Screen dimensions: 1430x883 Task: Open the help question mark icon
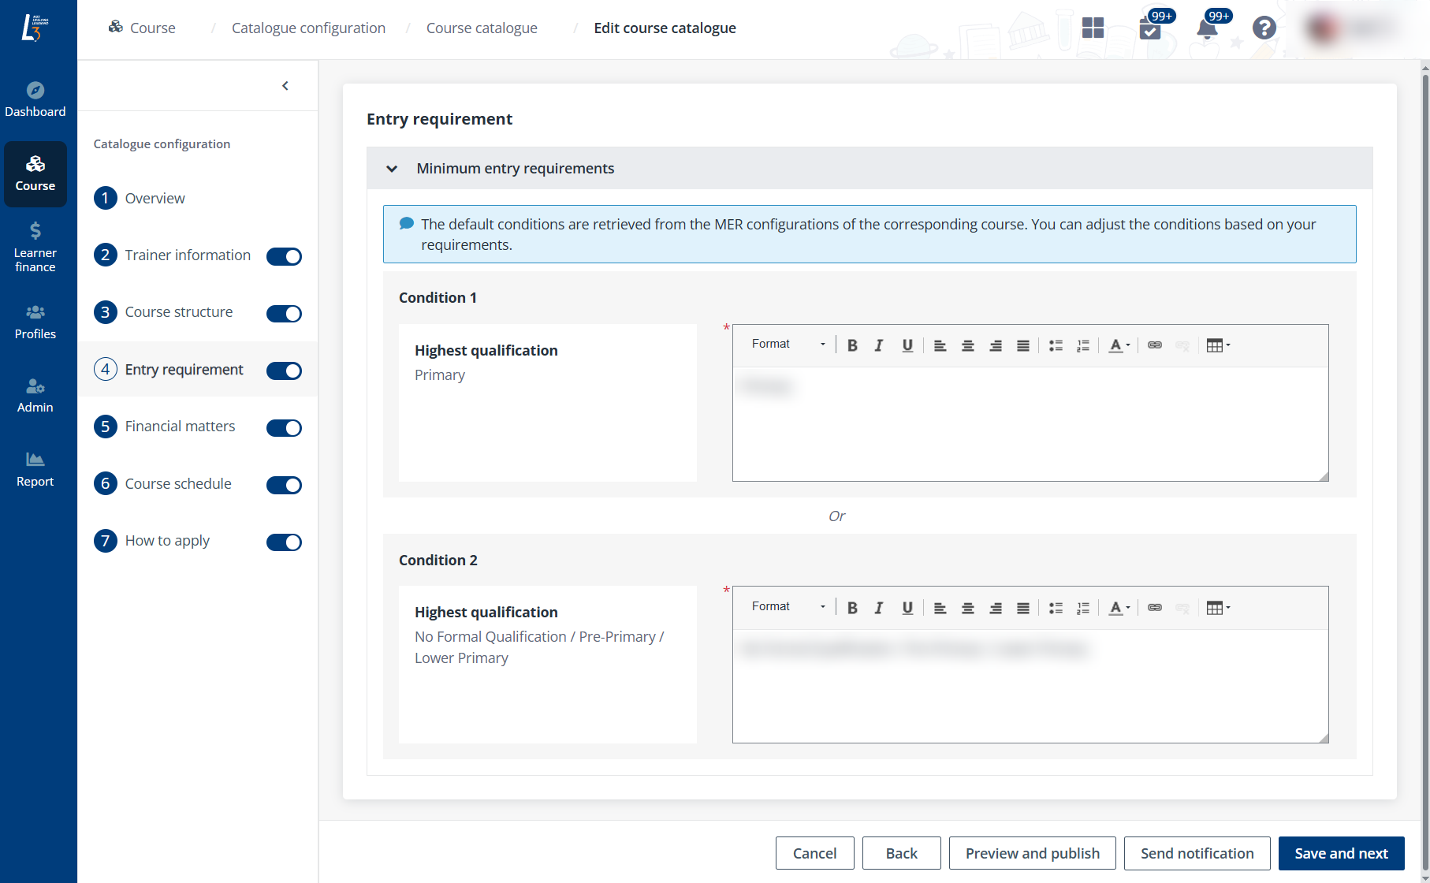click(1264, 28)
